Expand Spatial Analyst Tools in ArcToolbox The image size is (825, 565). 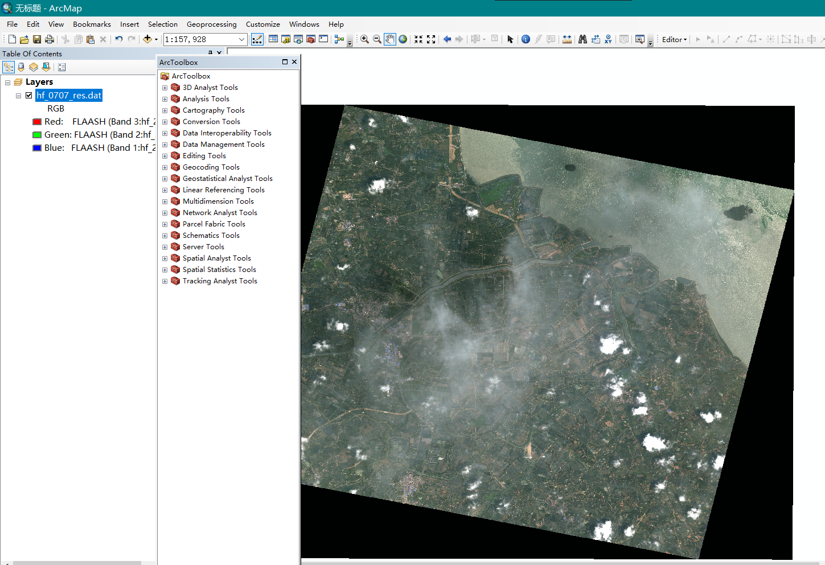pyautogui.click(x=165, y=258)
